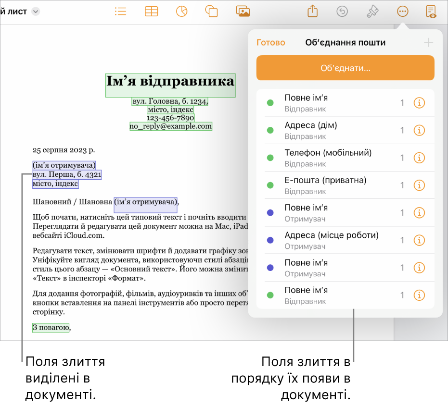Open info for first Повне ім'я Отримувач
The height and width of the screenshot is (405, 448).
pyautogui.click(x=419, y=213)
